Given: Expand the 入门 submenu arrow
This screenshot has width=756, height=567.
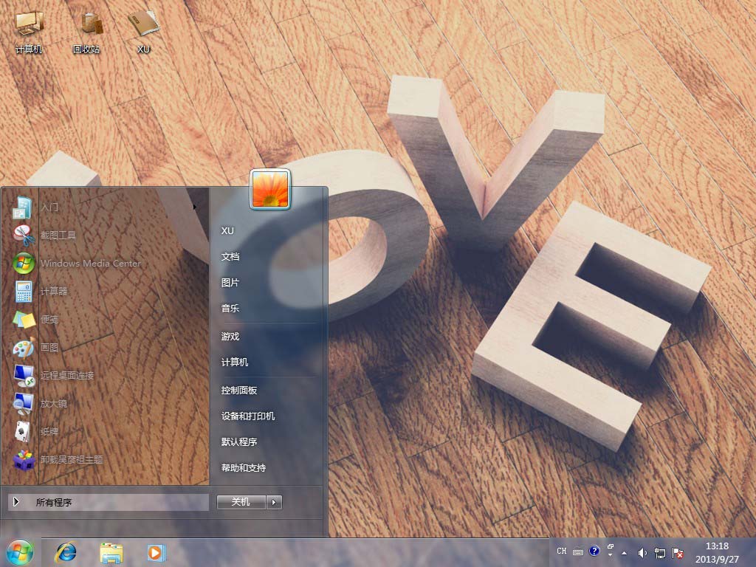Looking at the screenshot, I should [x=195, y=207].
